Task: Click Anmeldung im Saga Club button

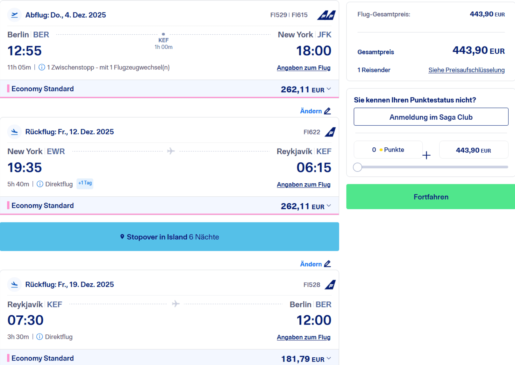Action: click(431, 117)
